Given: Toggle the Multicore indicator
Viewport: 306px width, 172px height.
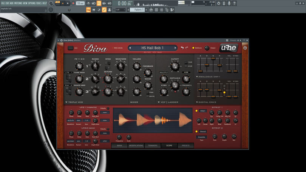Looking at the screenshot, I should [x=193, y=48].
